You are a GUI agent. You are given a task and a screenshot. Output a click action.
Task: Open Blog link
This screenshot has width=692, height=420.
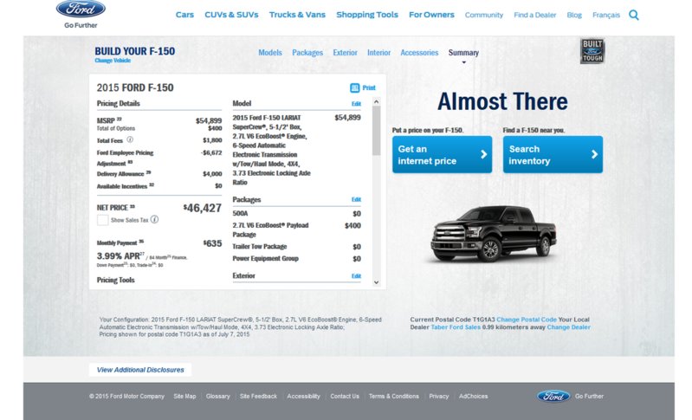pyautogui.click(x=574, y=15)
